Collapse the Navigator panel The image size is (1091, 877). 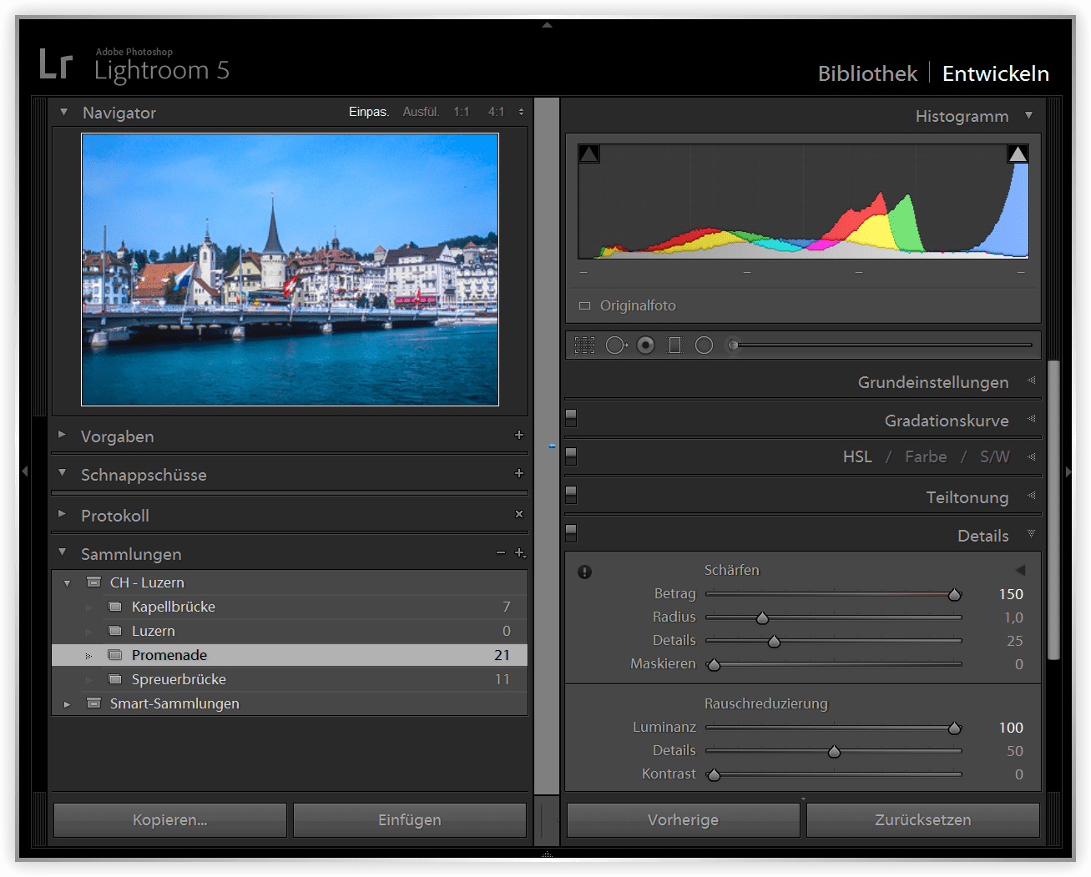pyautogui.click(x=63, y=112)
